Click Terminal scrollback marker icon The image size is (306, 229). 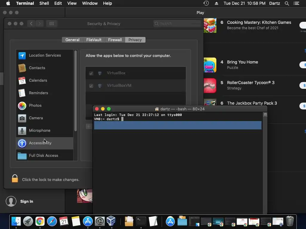(x=265, y=114)
